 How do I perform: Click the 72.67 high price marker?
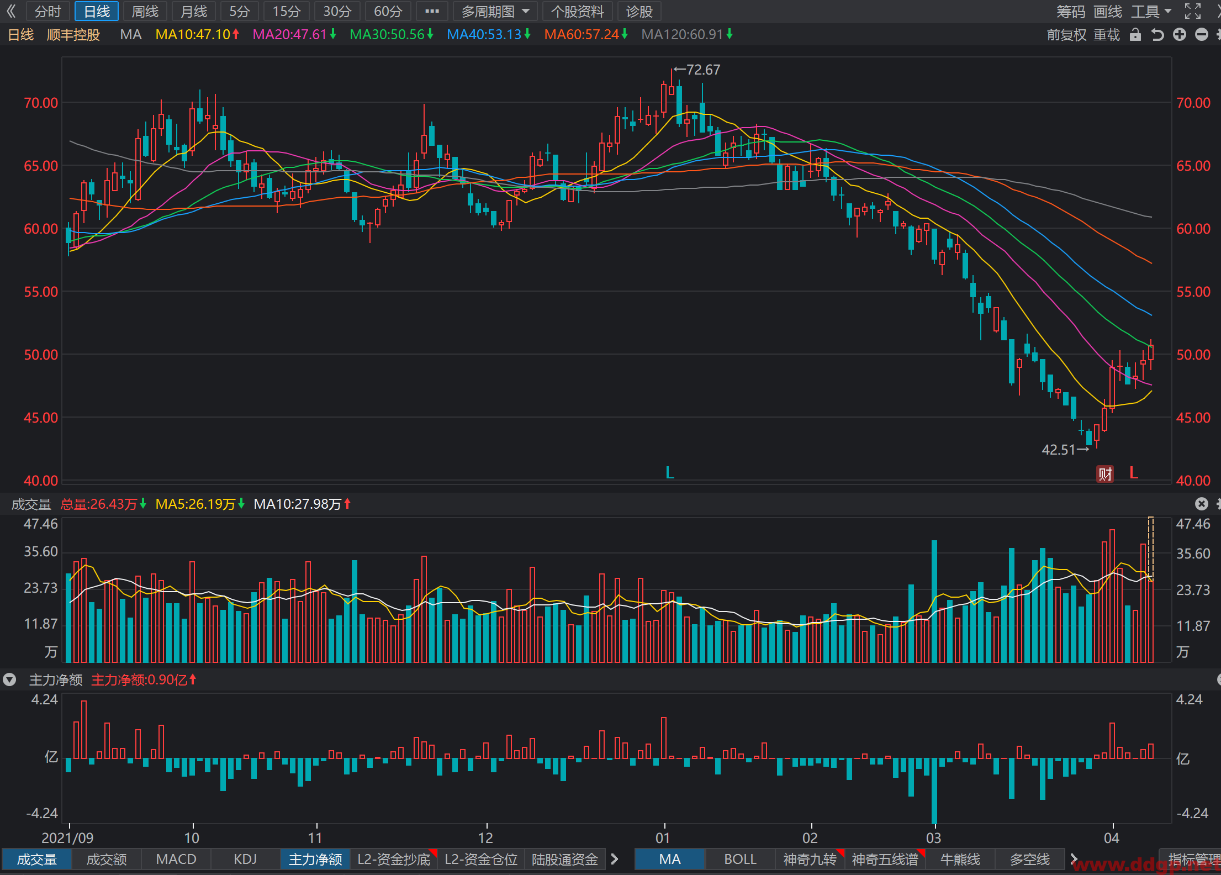[x=697, y=70]
